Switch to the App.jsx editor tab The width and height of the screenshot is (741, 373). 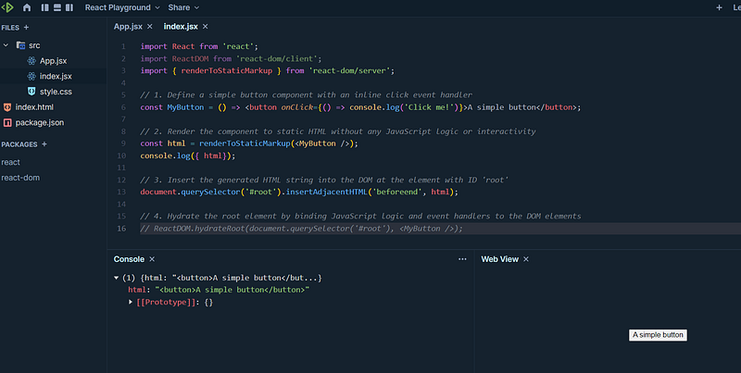pyautogui.click(x=128, y=27)
